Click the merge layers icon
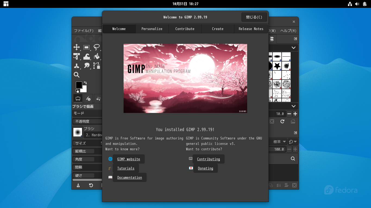The height and width of the screenshot is (208, 371). [x=279, y=185]
